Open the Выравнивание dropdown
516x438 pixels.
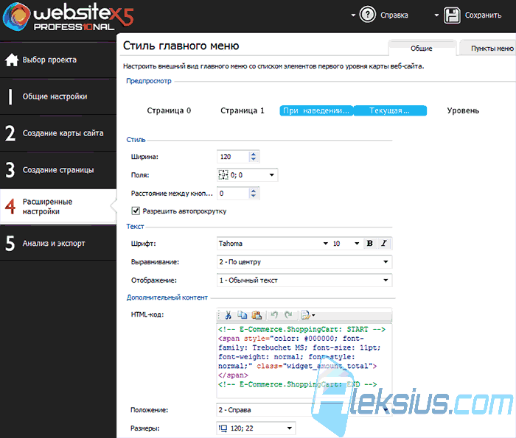coord(304,262)
